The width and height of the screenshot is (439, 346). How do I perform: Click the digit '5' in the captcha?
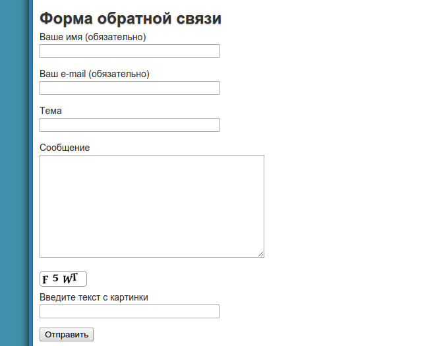(x=56, y=277)
